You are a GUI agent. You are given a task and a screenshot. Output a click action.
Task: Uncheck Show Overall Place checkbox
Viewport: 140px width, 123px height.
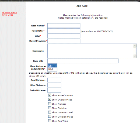point(50,99)
